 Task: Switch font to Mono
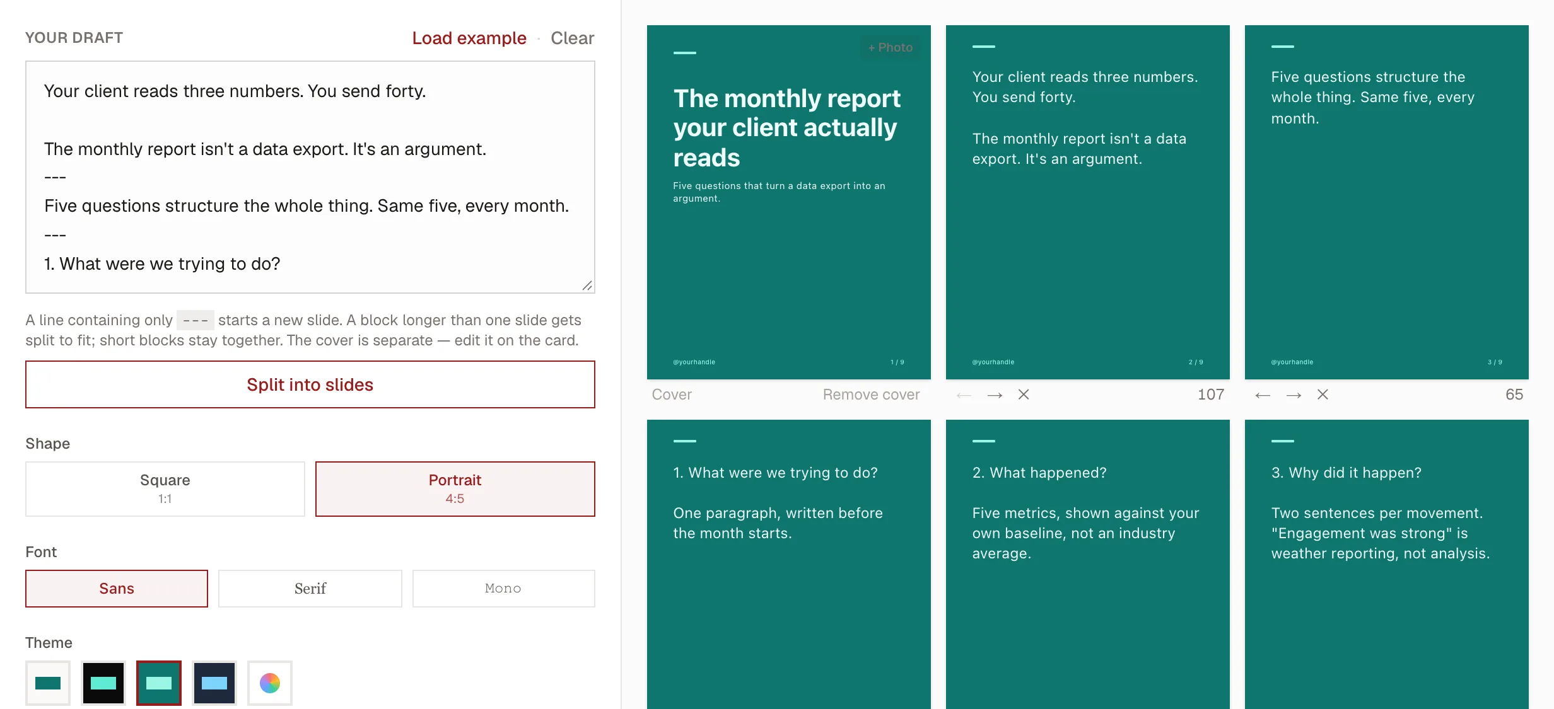pyautogui.click(x=503, y=589)
